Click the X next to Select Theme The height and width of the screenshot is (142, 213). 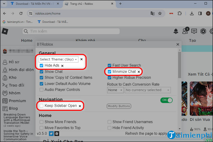coord(81,59)
